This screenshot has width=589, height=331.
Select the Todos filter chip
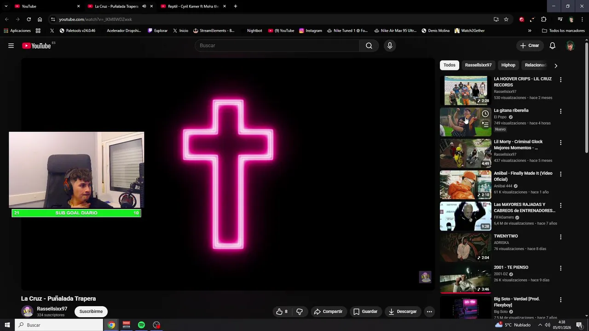pyautogui.click(x=450, y=65)
